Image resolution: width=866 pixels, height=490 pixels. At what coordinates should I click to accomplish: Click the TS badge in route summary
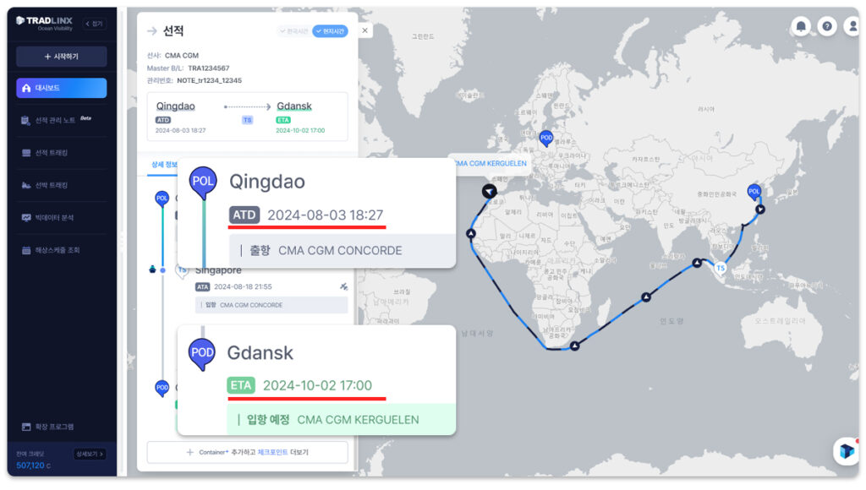248,120
